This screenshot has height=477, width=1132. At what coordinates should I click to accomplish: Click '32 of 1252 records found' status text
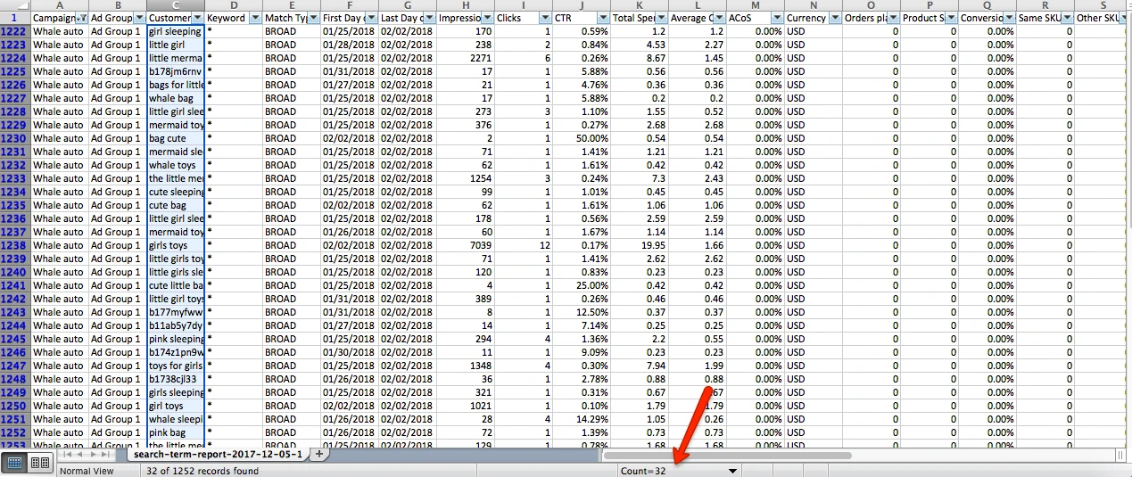pos(202,471)
